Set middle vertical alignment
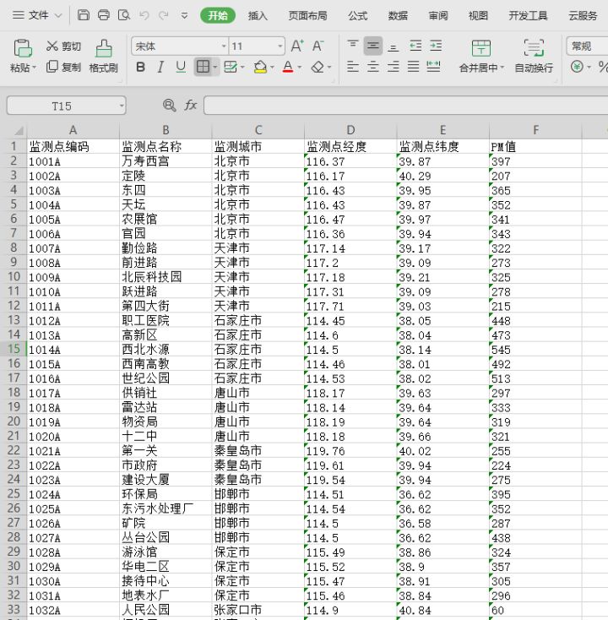The height and width of the screenshot is (620, 608). pos(372,46)
